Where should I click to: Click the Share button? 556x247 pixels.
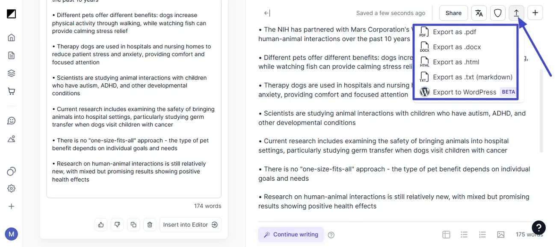coord(453,13)
